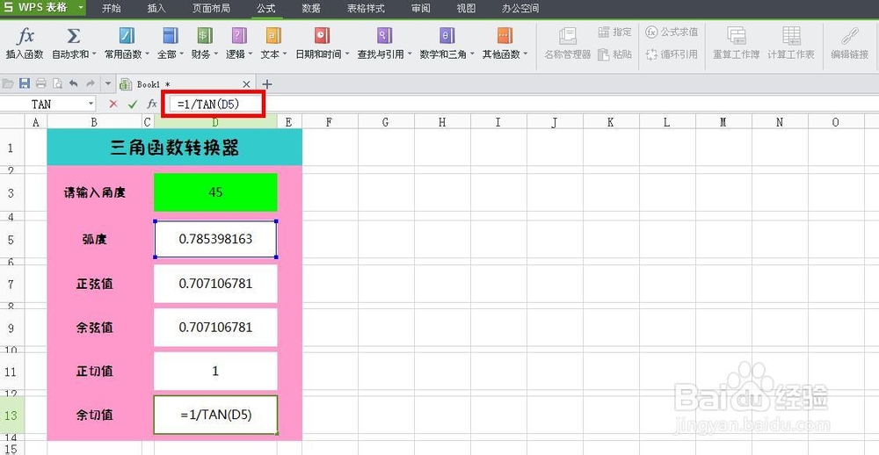
Task: Expand the 常用函数 dropdown arrow
Action: [x=147, y=55]
